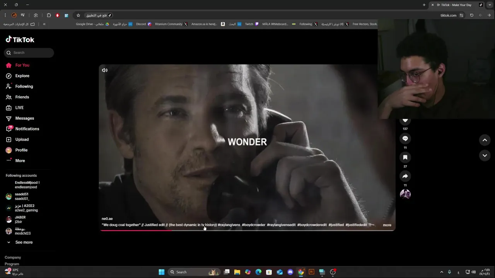Open Google Lens screenshot icon
Screen dimensions: 495x278
coord(36,15)
